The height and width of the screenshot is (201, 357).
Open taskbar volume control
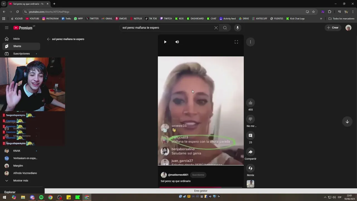(334, 197)
